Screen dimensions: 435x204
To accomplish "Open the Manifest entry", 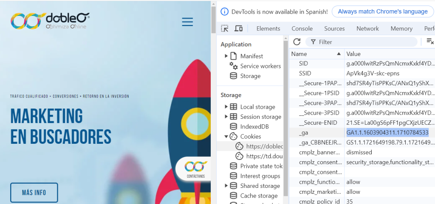I will point(251,56).
